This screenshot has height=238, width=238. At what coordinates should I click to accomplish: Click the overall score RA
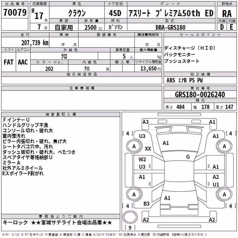point(227,14)
